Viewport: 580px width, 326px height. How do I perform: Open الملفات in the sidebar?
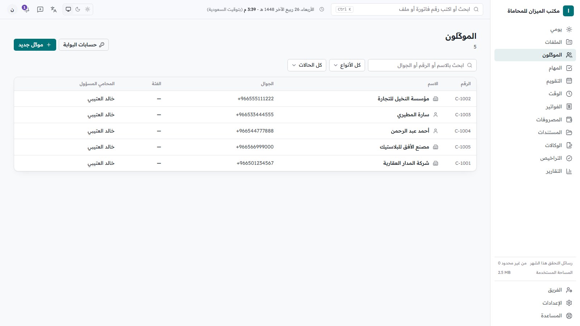535,42
